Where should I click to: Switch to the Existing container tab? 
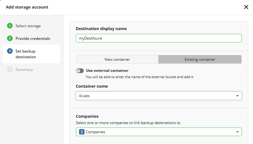[x=200, y=59]
